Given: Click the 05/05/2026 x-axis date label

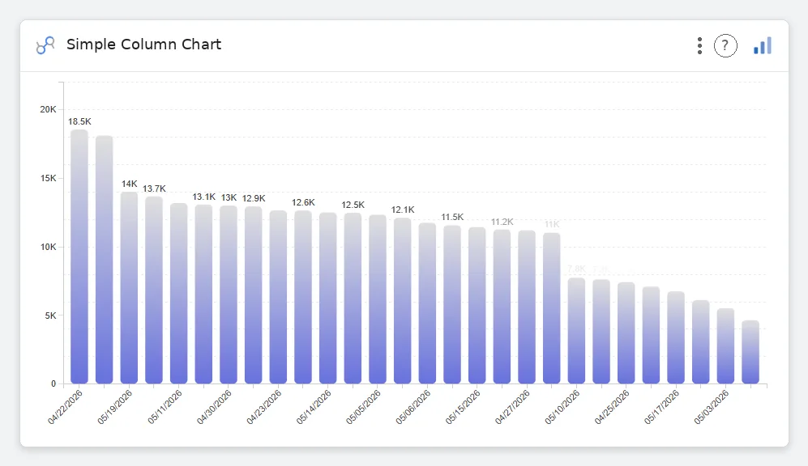Looking at the screenshot, I should click(364, 407).
